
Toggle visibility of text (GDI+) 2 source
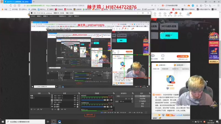[x=75, y=98]
